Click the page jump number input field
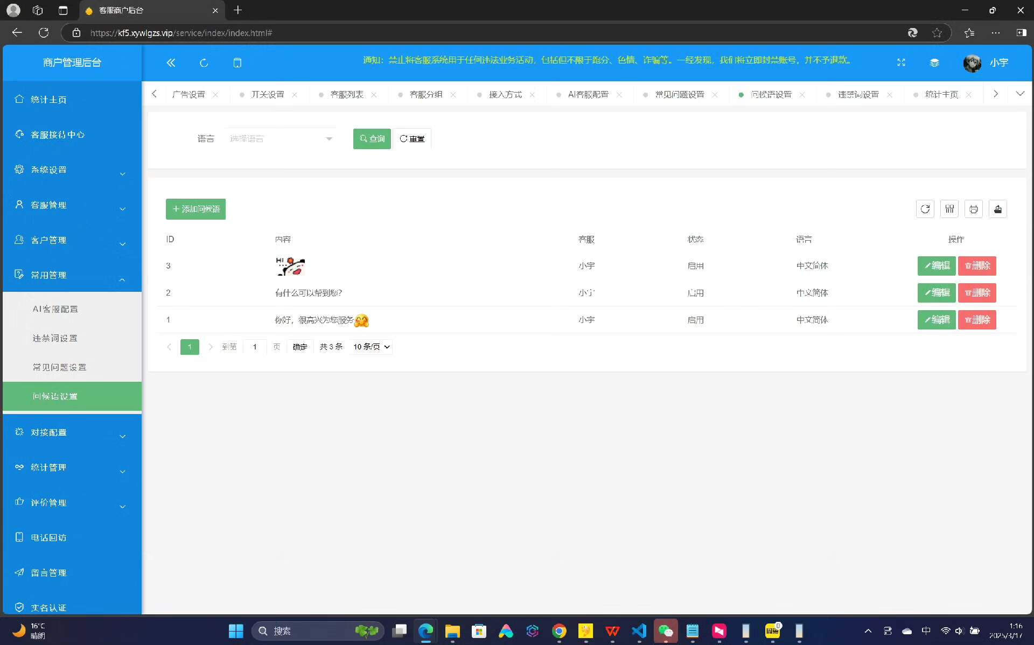1034x645 pixels. (255, 347)
